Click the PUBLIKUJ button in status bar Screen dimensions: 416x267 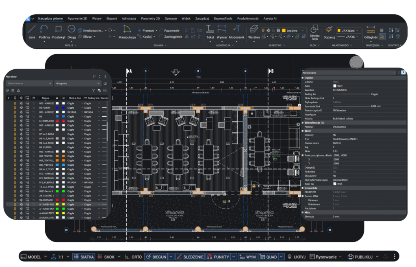[360, 257]
